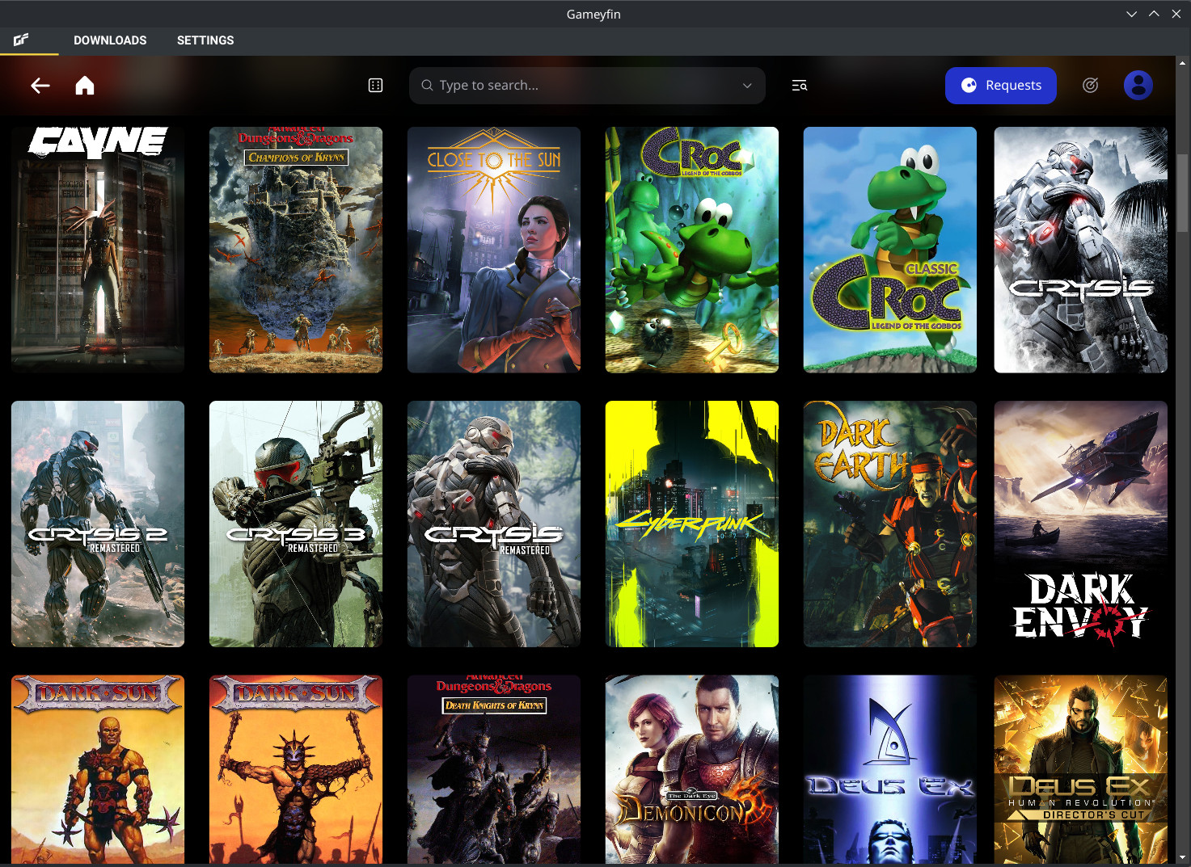The image size is (1191, 867).
Task: Go back with the left arrow icon
Action: coord(40,86)
